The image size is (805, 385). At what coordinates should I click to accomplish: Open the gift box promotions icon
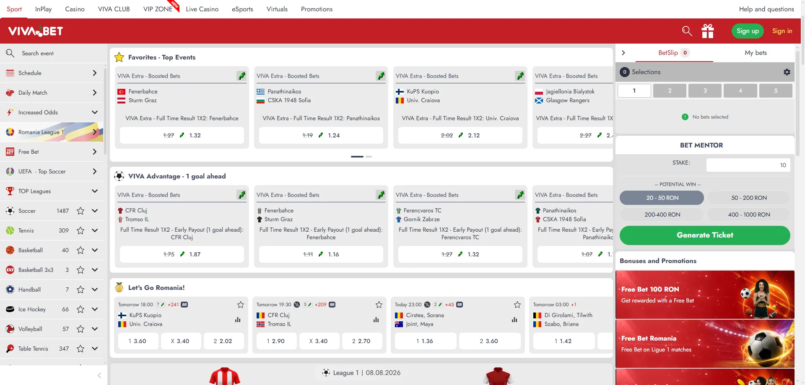coord(708,31)
